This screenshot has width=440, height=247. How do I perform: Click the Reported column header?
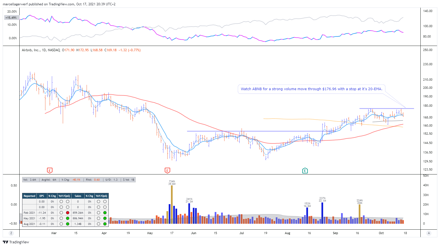click(x=29, y=196)
